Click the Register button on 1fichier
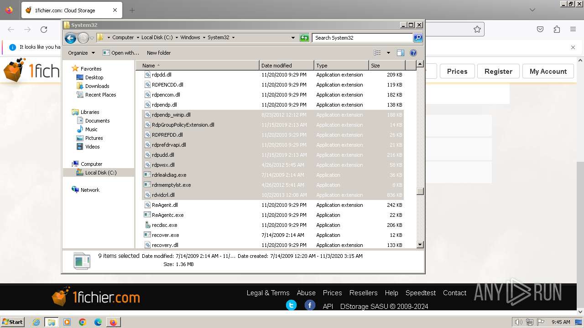Viewport: 584px width, 328px height. tap(498, 72)
